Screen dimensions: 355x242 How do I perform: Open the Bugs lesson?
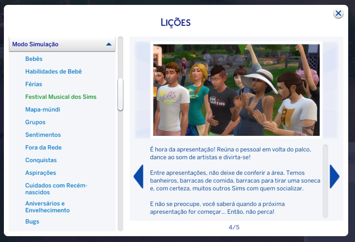click(32, 222)
